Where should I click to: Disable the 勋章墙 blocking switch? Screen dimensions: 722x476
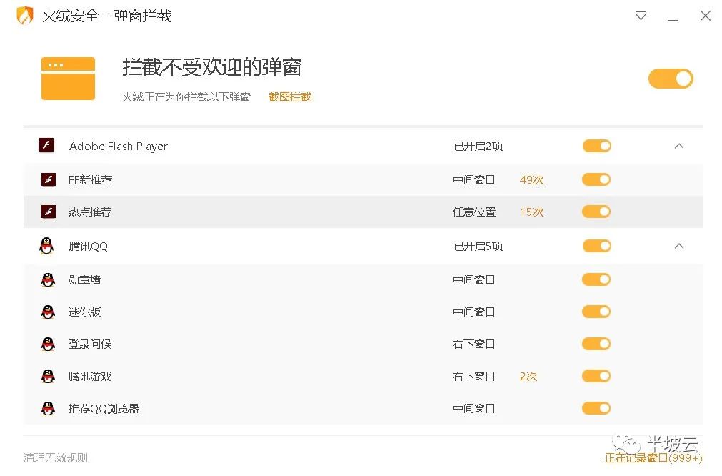tap(596, 279)
